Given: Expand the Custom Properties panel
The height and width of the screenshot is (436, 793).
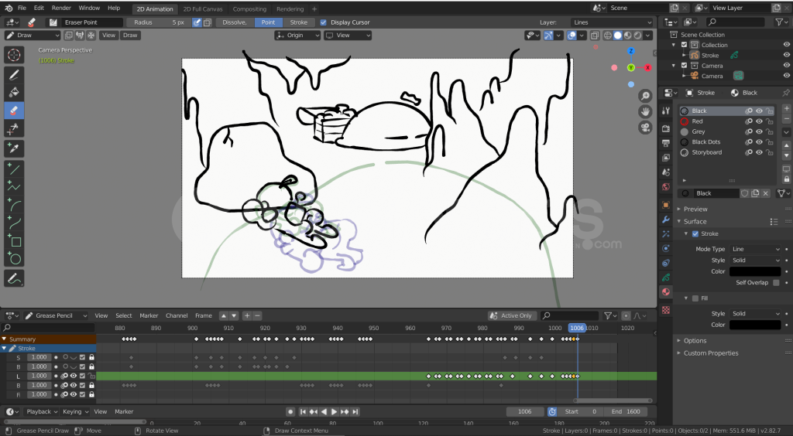Looking at the screenshot, I should pyautogui.click(x=710, y=353).
